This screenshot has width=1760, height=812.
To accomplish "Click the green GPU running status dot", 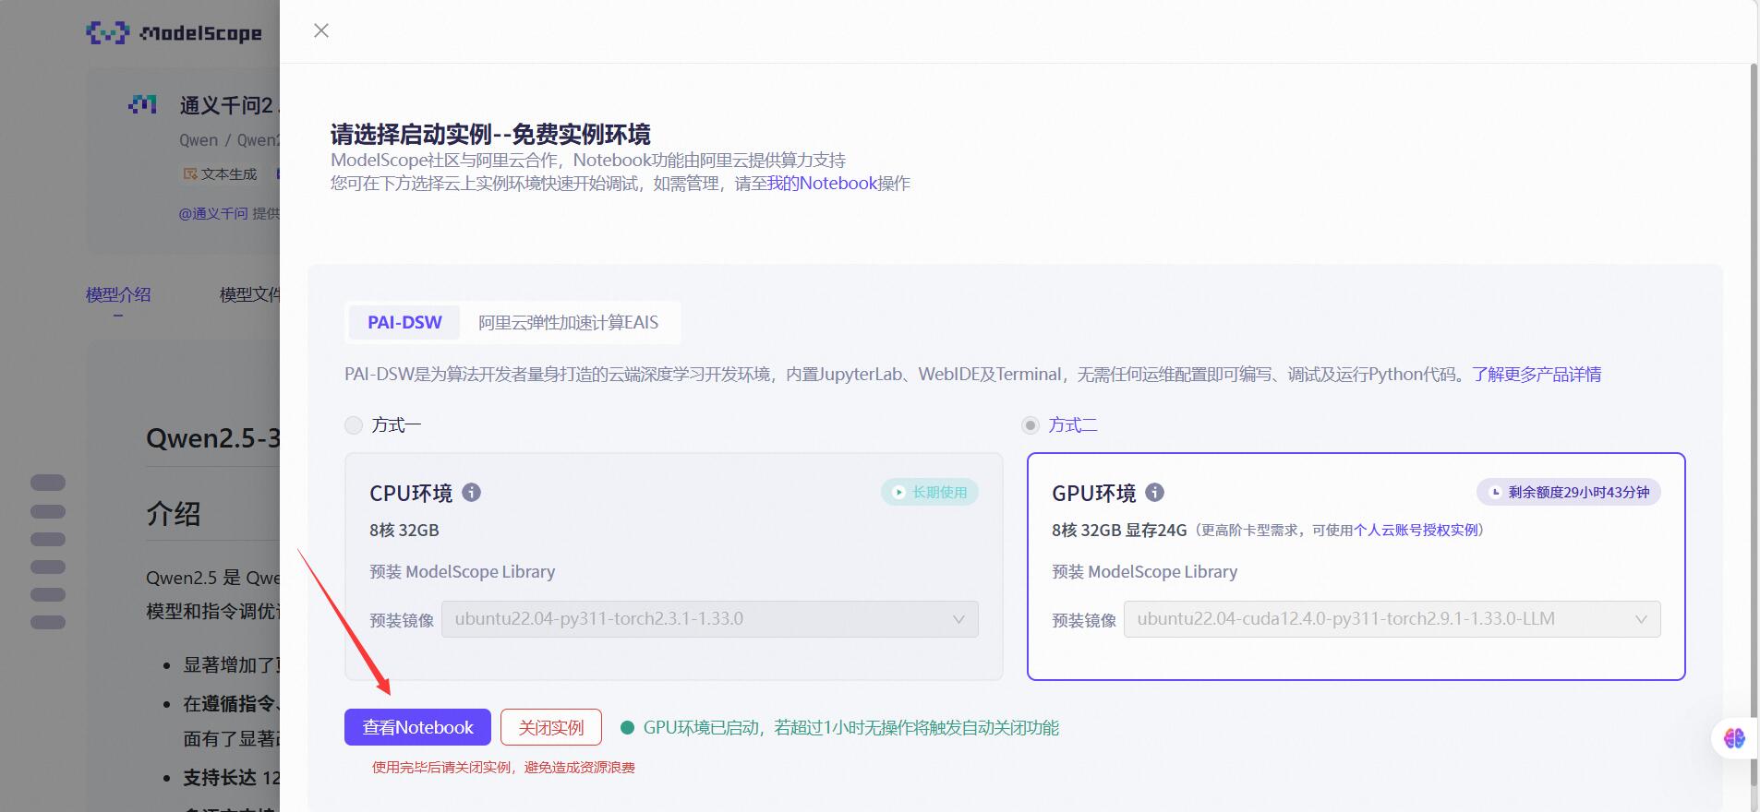I will coord(627,727).
